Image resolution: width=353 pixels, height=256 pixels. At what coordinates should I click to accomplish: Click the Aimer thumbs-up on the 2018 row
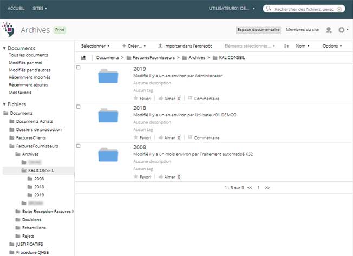tap(160, 137)
